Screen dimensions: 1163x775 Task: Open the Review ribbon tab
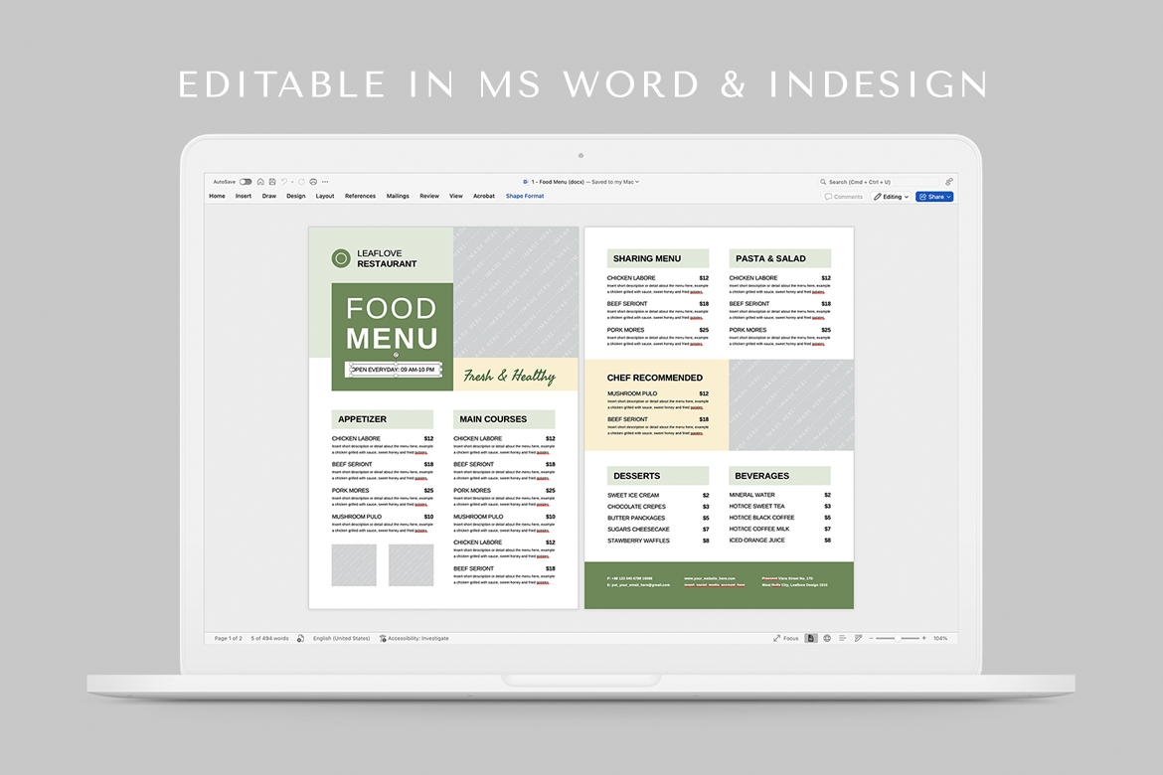tap(429, 197)
